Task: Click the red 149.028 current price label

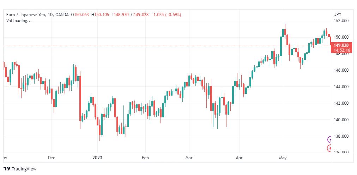Action: coord(341,45)
